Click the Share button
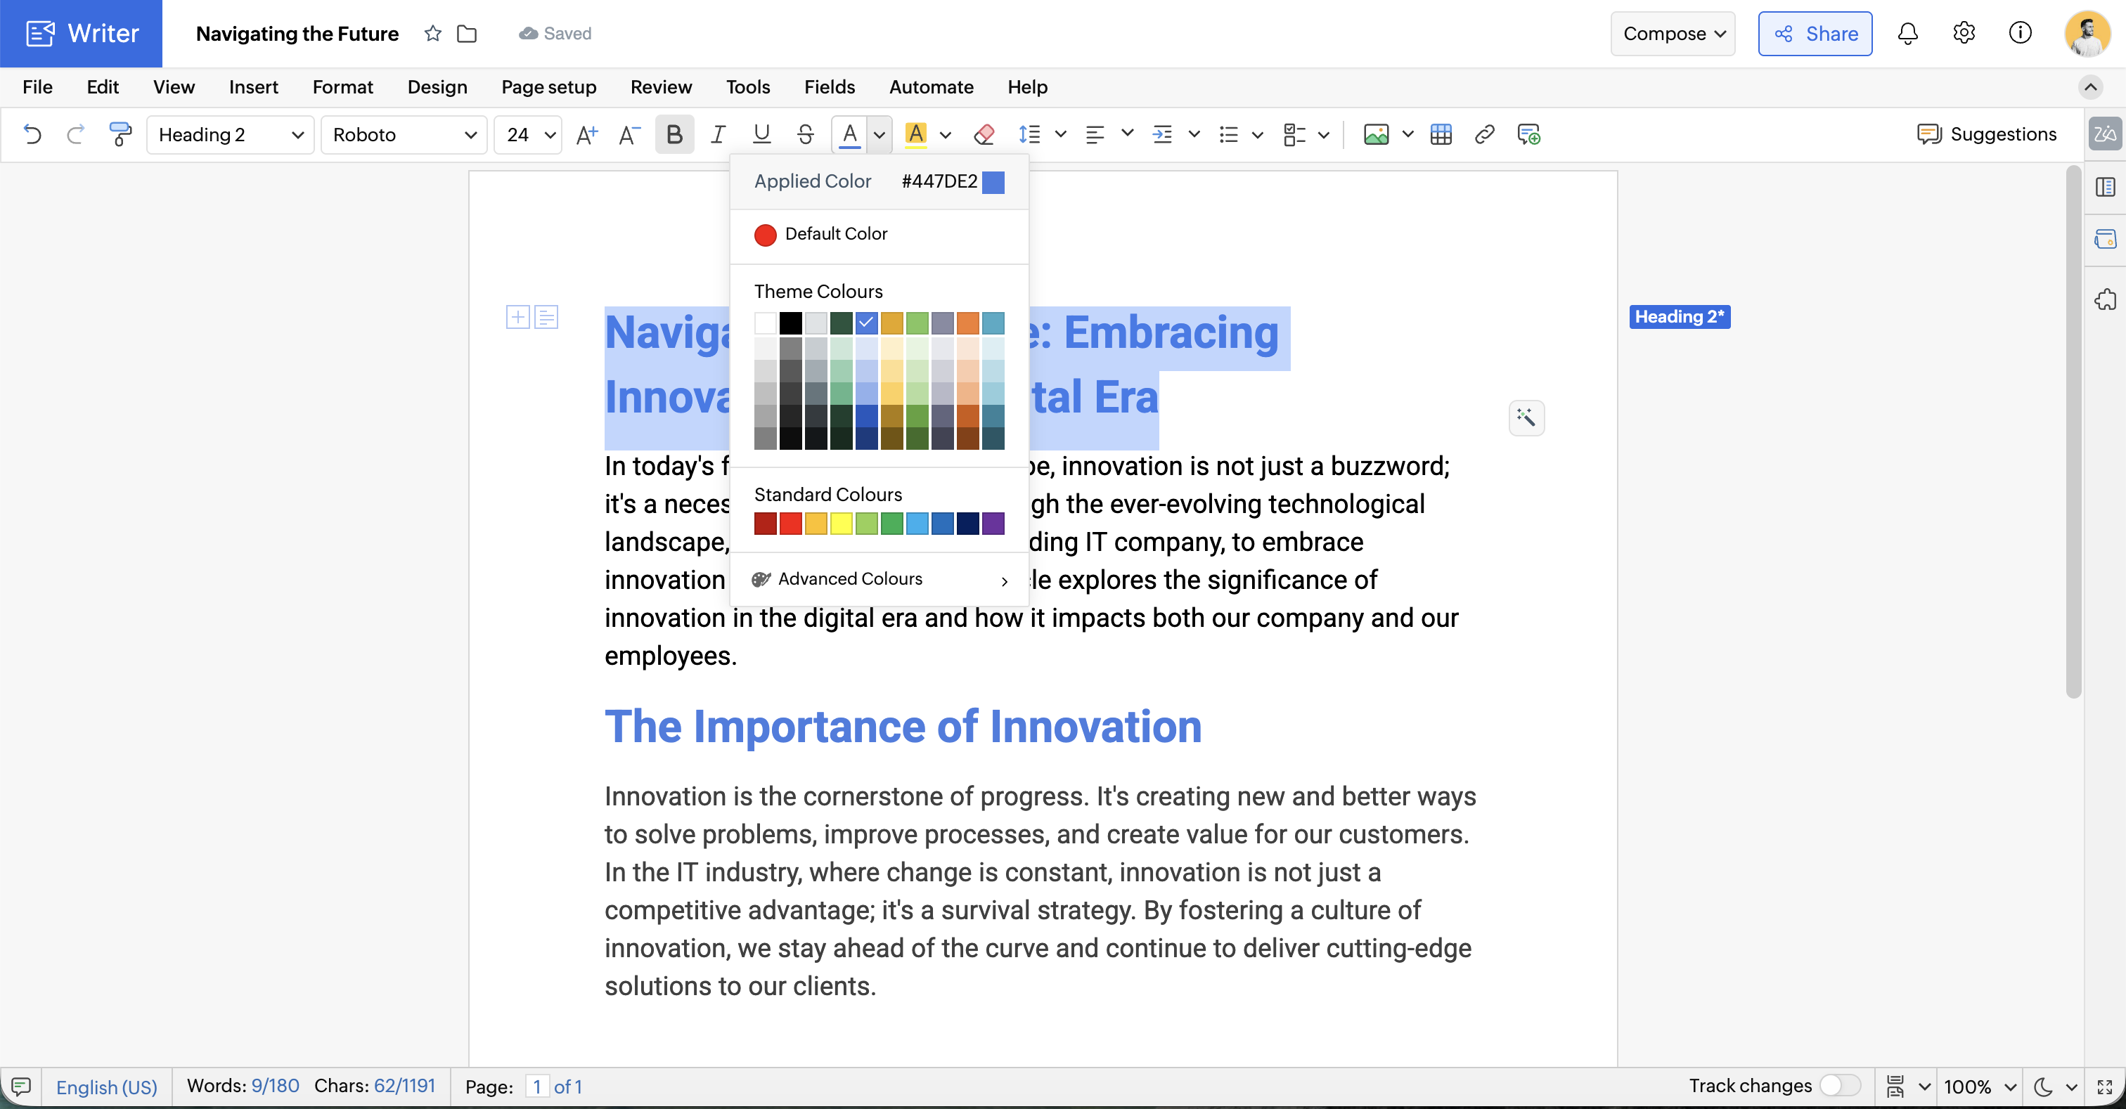This screenshot has width=2126, height=1109. tap(1815, 34)
